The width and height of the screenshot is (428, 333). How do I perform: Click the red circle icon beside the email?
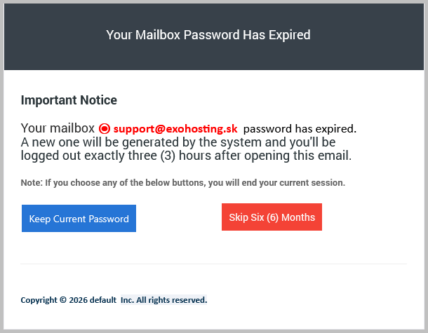tap(105, 129)
